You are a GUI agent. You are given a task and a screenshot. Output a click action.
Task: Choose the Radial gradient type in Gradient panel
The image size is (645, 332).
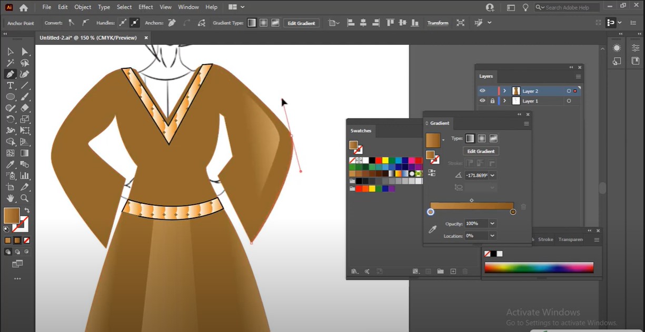tap(482, 139)
